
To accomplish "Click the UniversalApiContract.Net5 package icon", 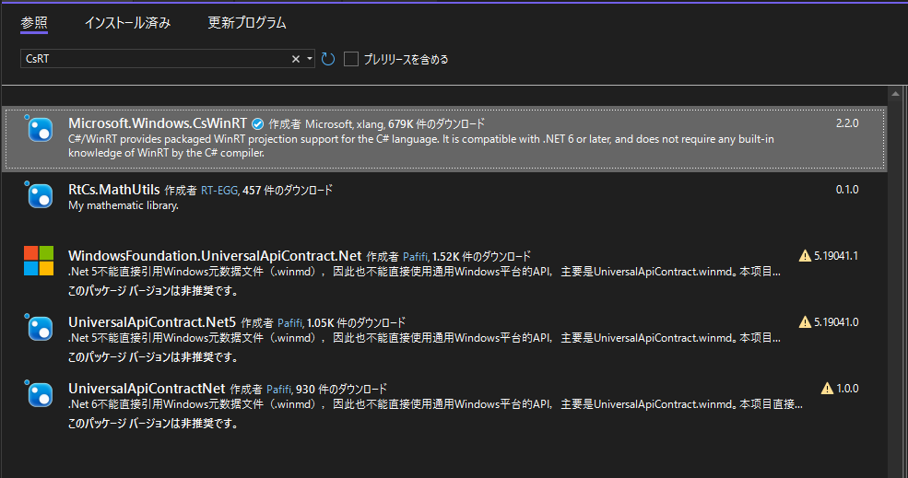I will point(41,328).
